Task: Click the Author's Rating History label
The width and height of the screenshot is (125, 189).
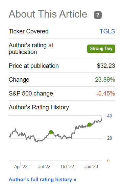Action: click(x=39, y=107)
